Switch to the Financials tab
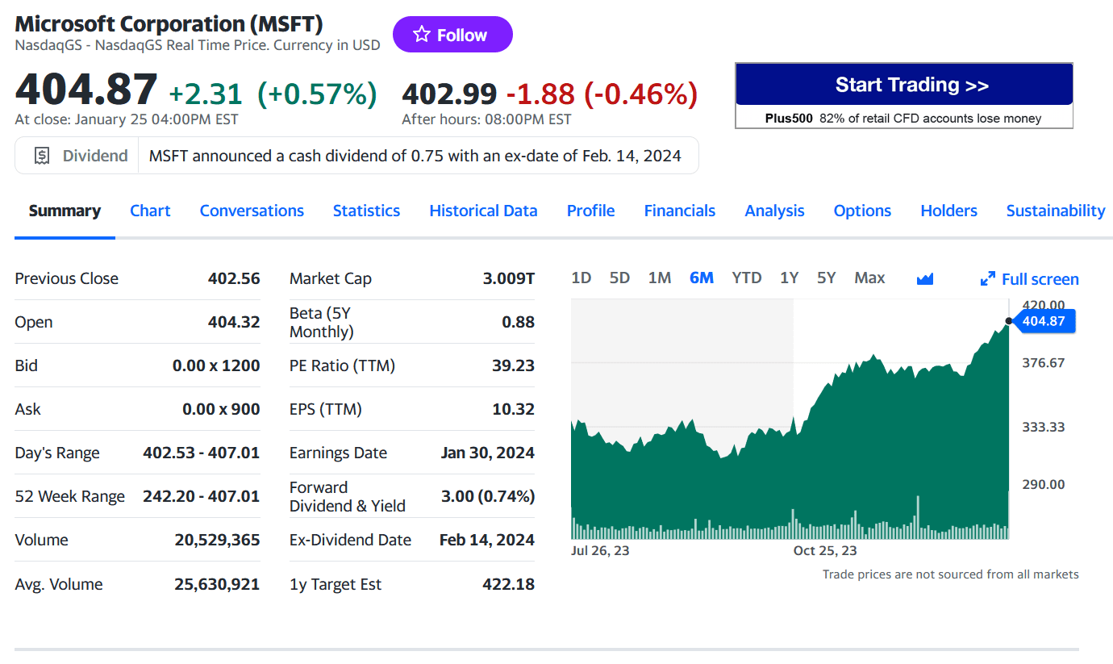The height and width of the screenshot is (664, 1113). coord(679,211)
